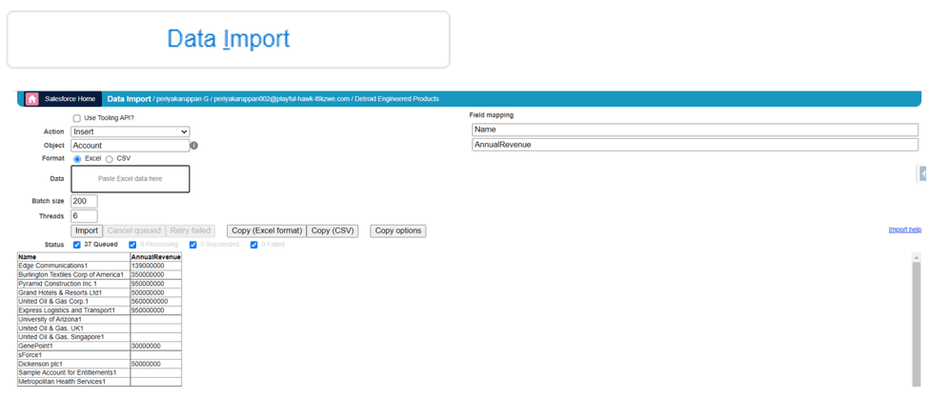Click the Copy (CSV) button
This screenshot has height=399, width=929.
tap(332, 230)
